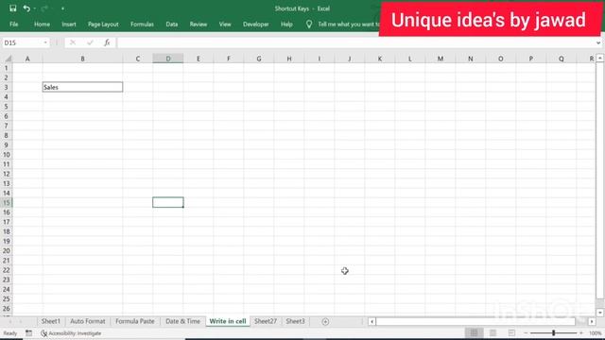Image resolution: width=605 pixels, height=340 pixels.
Task: Click the Save icon in the title bar
Action: [12, 8]
